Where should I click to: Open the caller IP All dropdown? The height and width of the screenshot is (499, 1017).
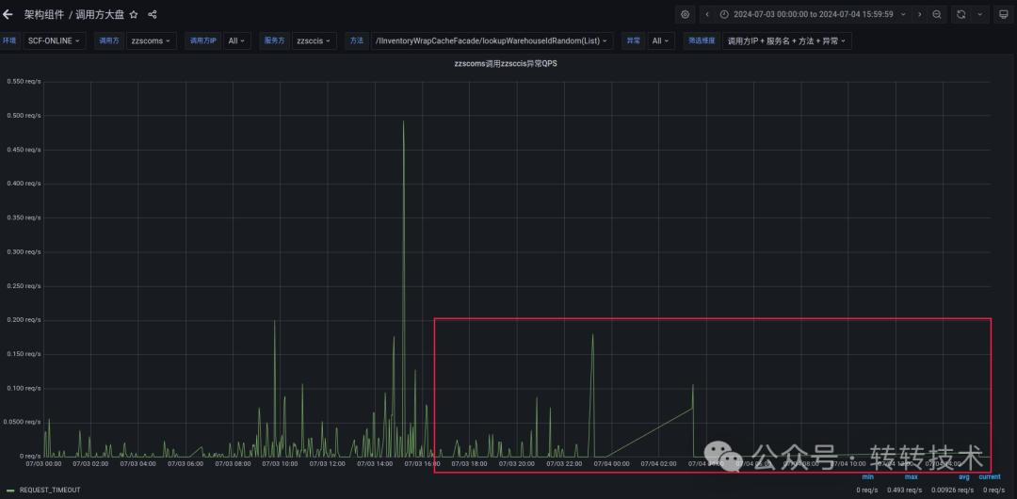point(236,40)
